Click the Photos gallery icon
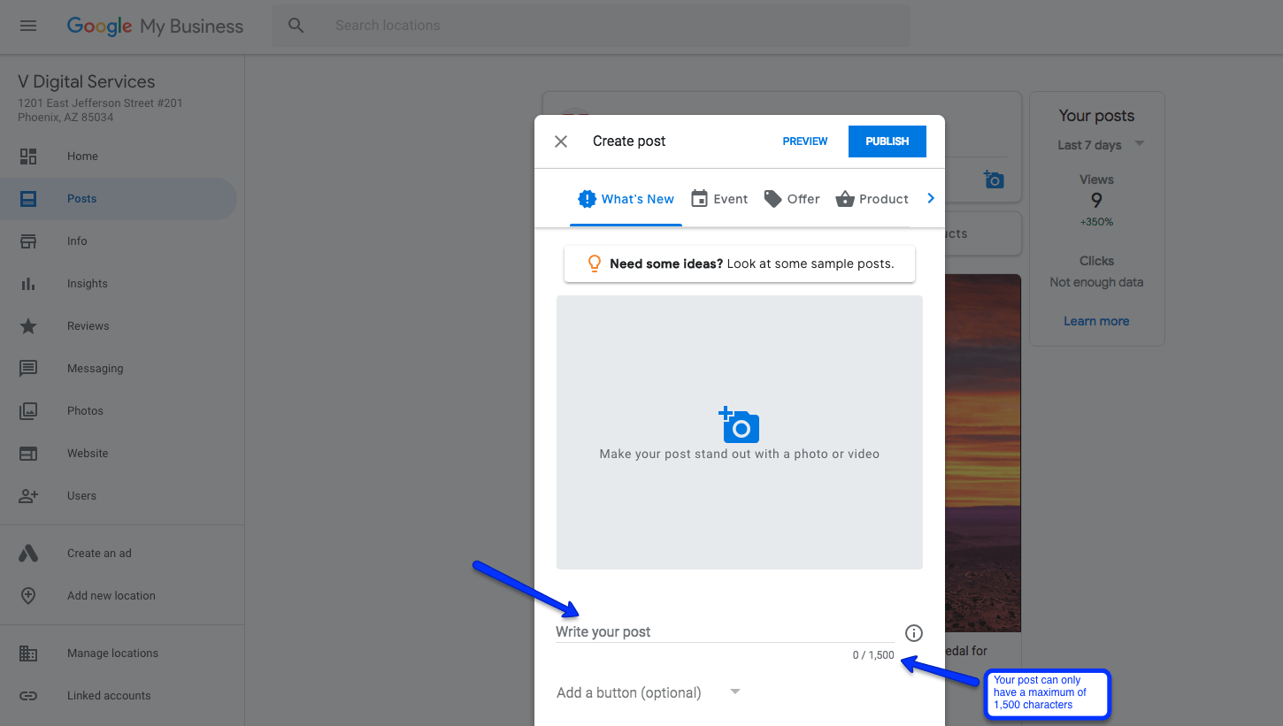This screenshot has width=1283, height=726. (28, 411)
